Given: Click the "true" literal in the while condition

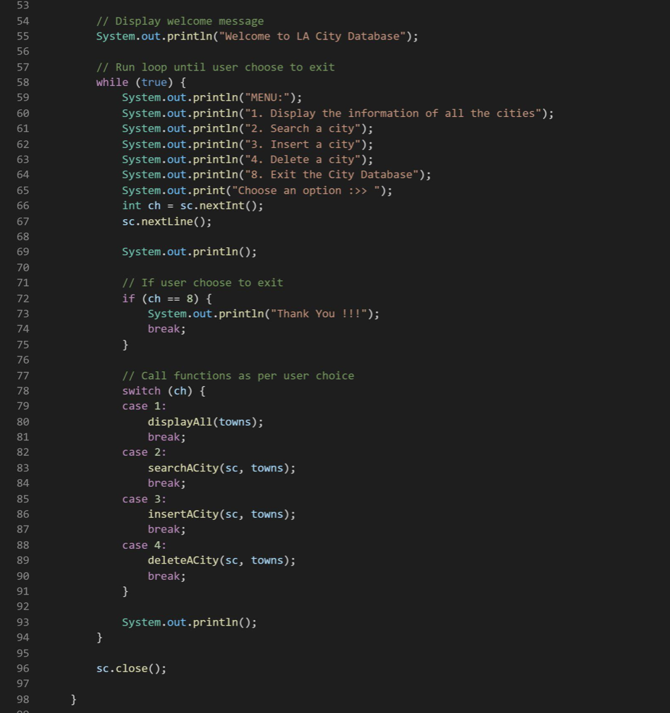Looking at the screenshot, I should tap(154, 82).
